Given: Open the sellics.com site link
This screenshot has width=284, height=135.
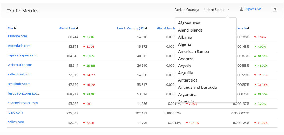Looking at the screenshot, I should coord(16,122).
